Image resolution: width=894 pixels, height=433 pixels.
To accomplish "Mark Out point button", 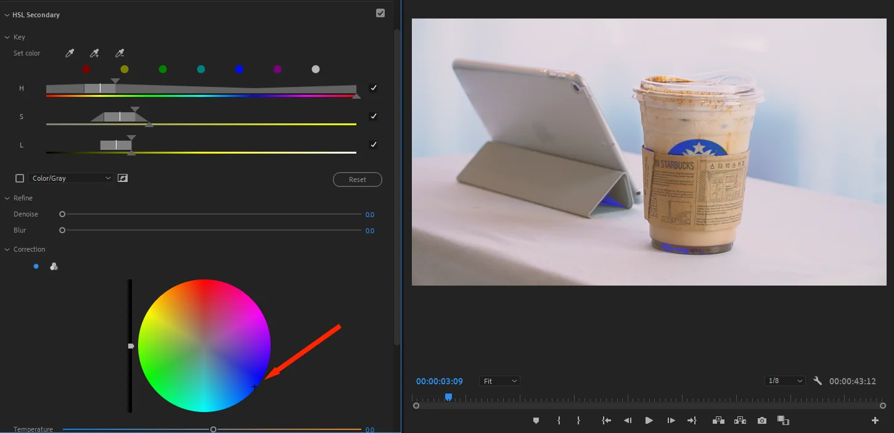I will click(578, 421).
